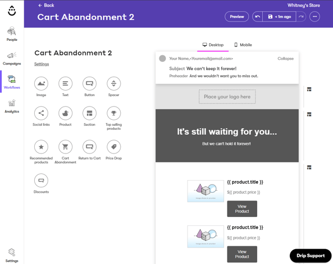Choose the Cart Abandonment block icon
333x264 pixels.
65,147
